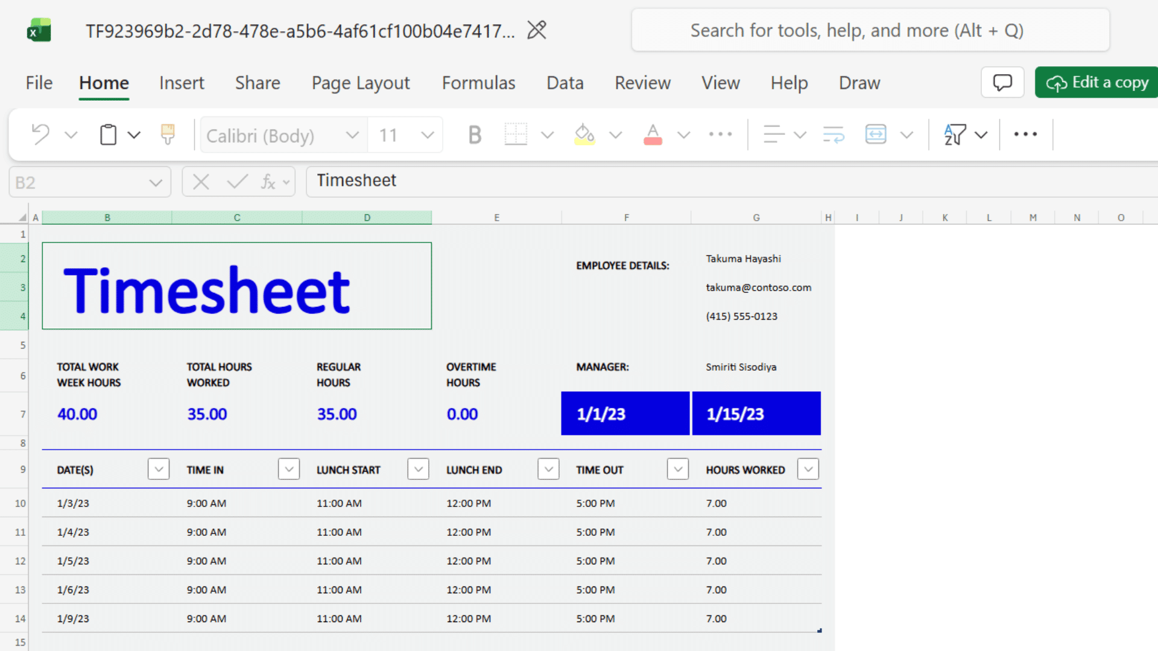Click the Borders grid icon
The image size is (1158, 651).
click(x=516, y=134)
